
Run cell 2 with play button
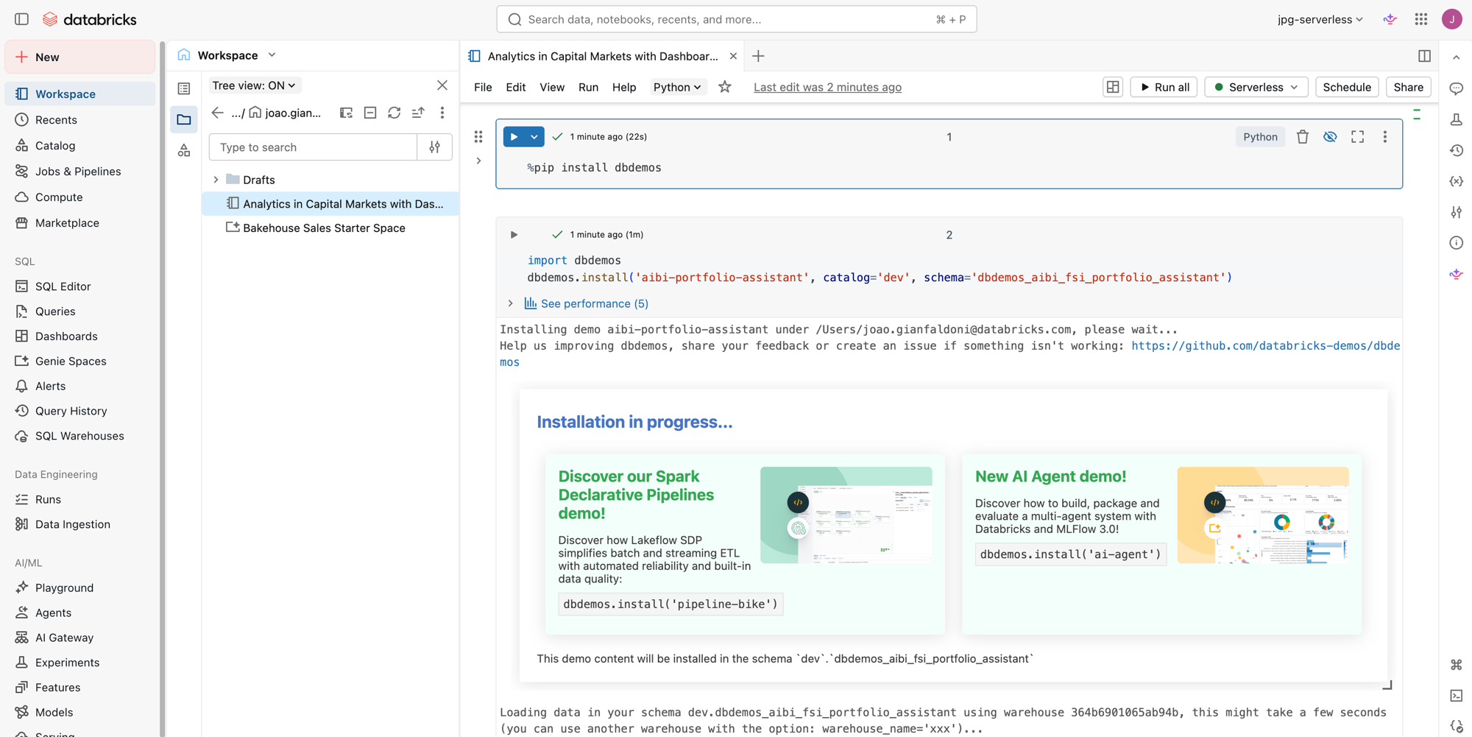pyautogui.click(x=514, y=235)
